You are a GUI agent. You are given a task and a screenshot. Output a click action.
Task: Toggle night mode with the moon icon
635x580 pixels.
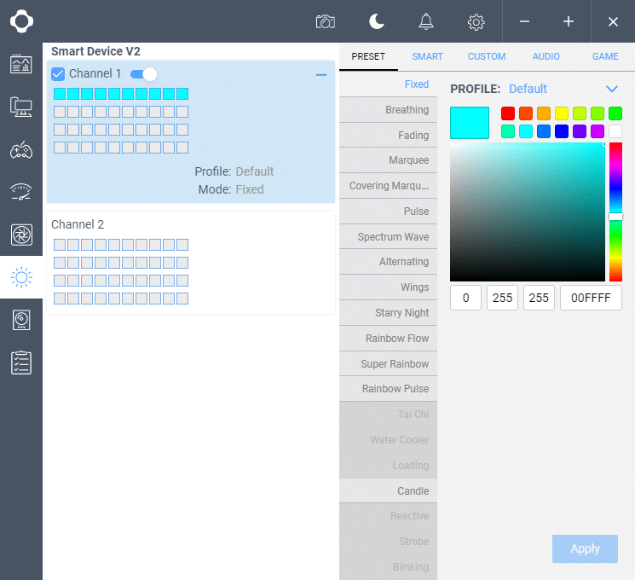point(376,21)
